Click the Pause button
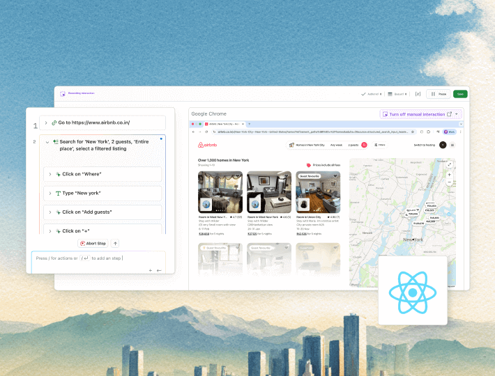495x376 pixels. [x=438, y=94]
